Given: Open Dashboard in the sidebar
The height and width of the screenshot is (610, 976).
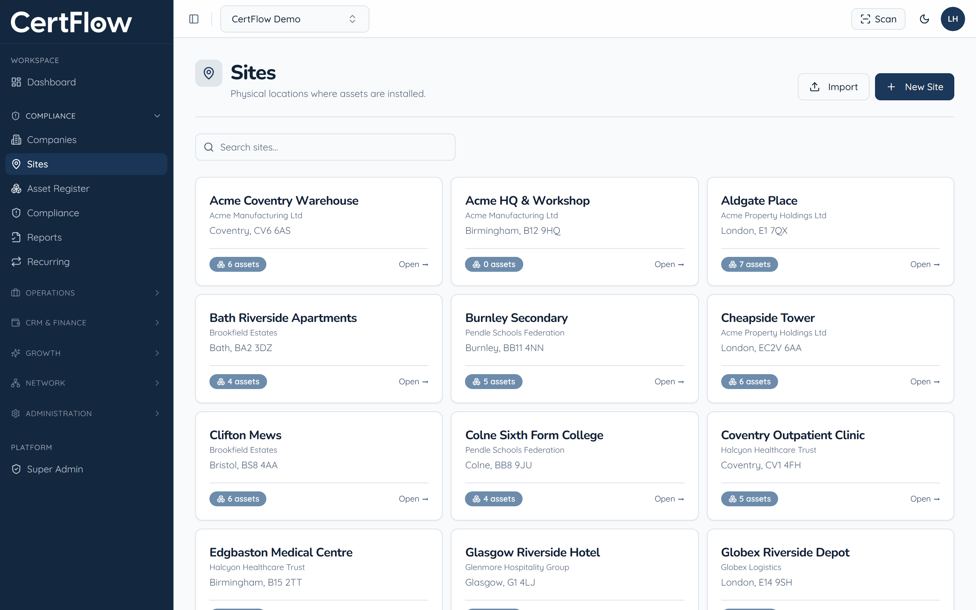Looking at the screenshot, I should 86,82.
